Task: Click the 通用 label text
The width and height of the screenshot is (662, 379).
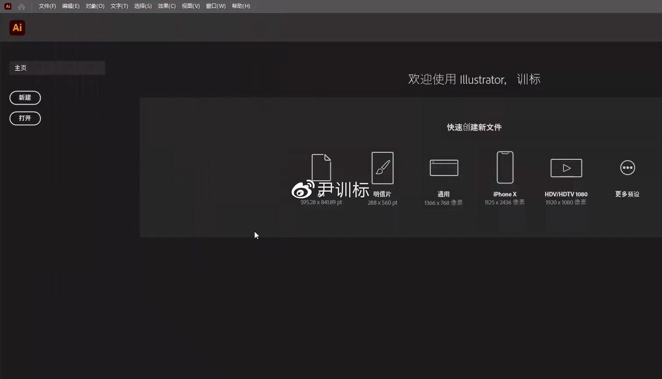Action: tap(444, 194)
